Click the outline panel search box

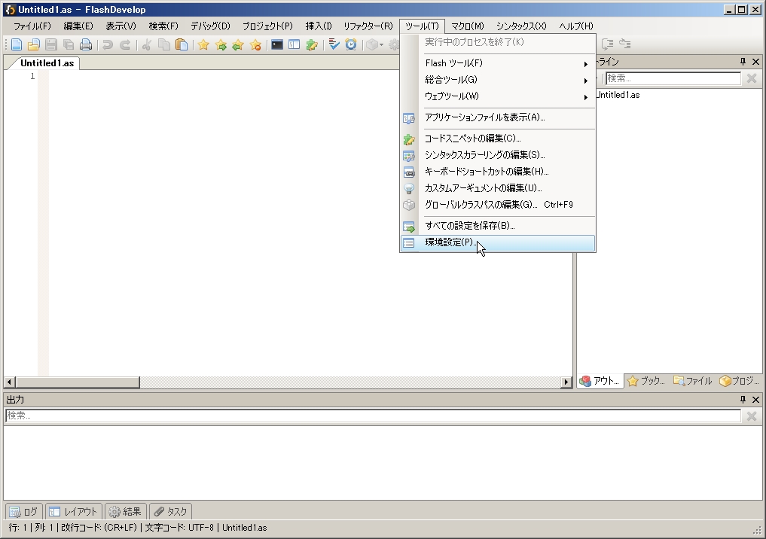673,78
